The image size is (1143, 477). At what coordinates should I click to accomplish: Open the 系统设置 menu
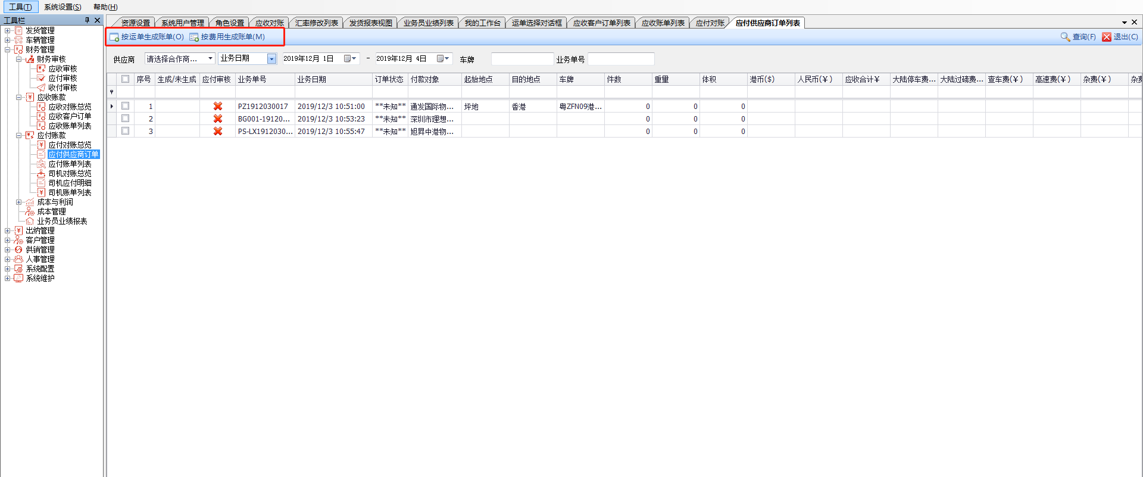click(63, 7)
